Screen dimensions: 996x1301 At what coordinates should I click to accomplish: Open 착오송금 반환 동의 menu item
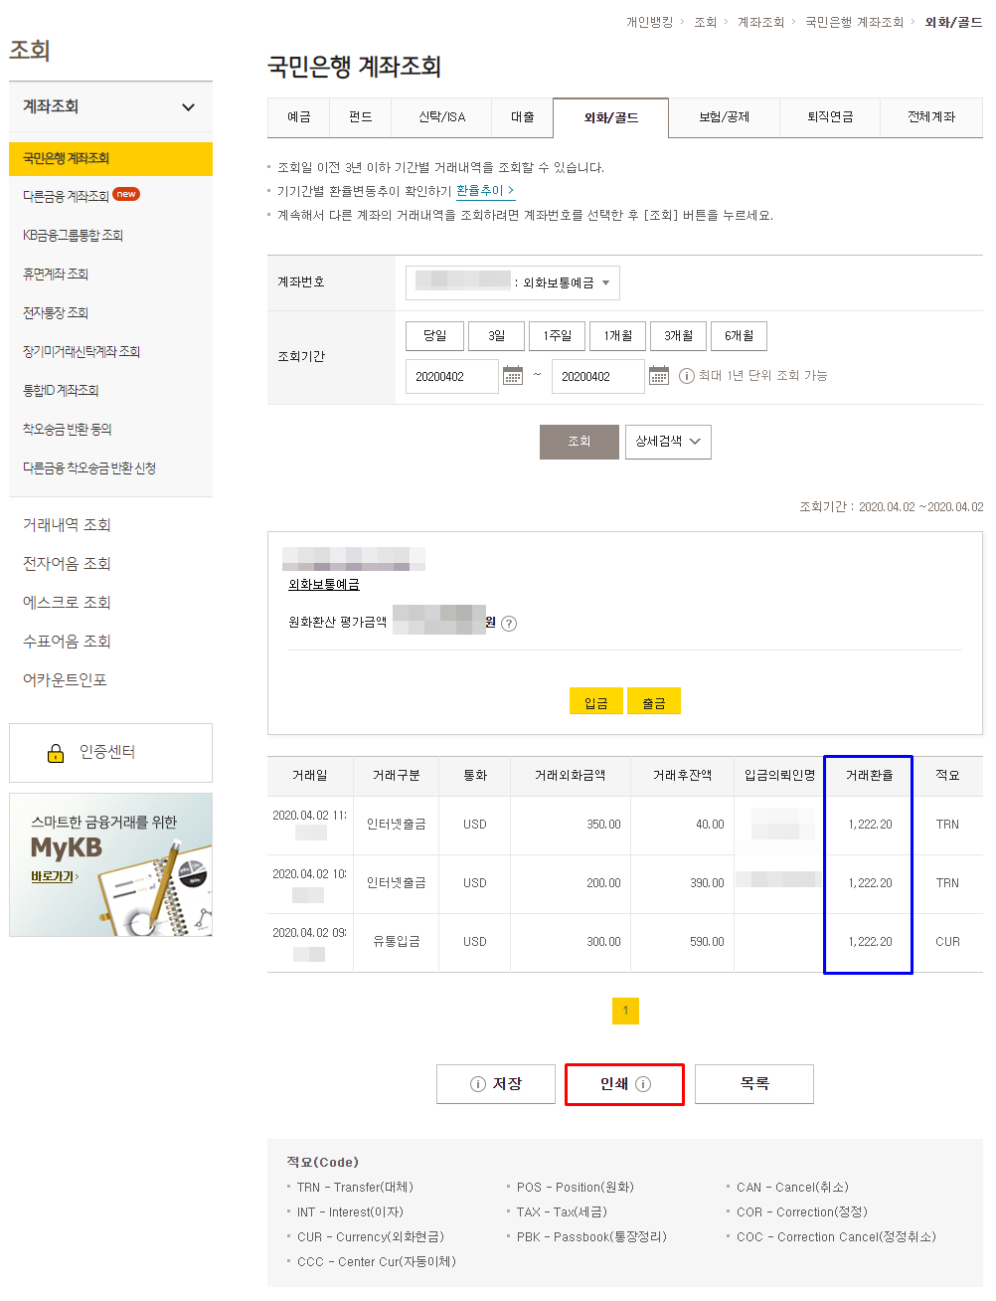(68, 430)
